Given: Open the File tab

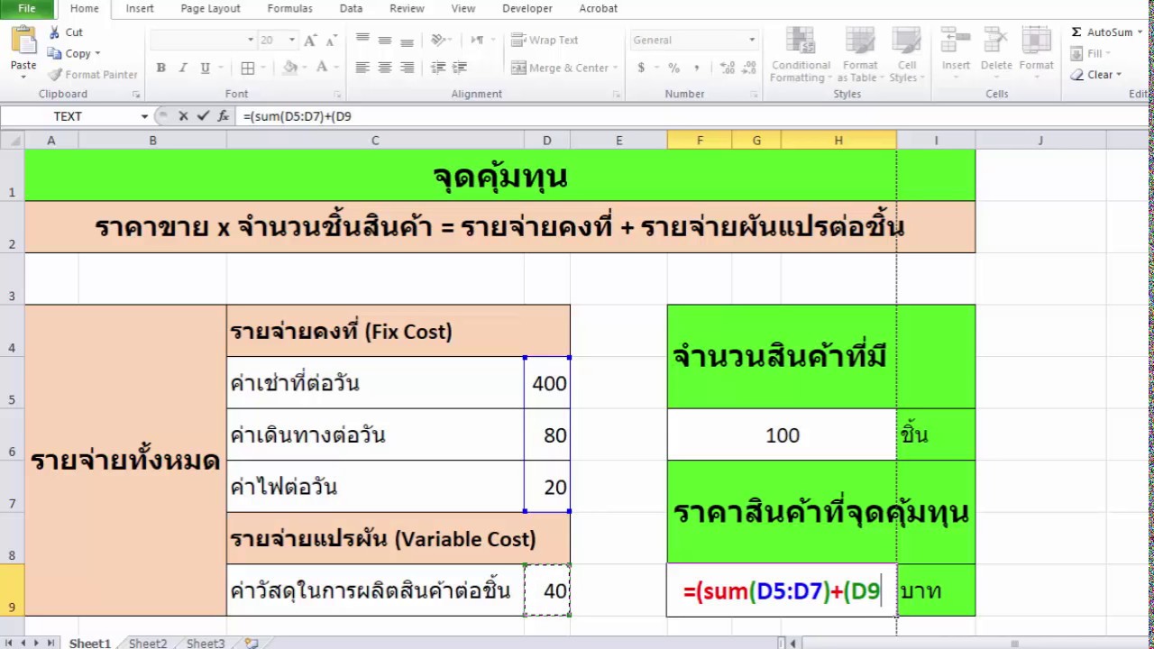Looking at the screenshot, I should (x=27, y=8).
